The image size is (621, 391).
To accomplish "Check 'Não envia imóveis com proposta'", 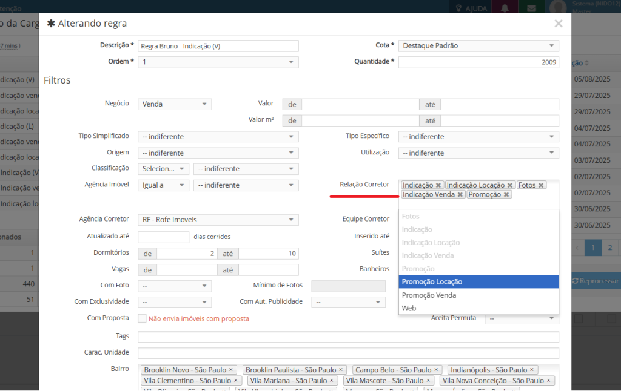I will pyautogui.click(x=142, y=318).
